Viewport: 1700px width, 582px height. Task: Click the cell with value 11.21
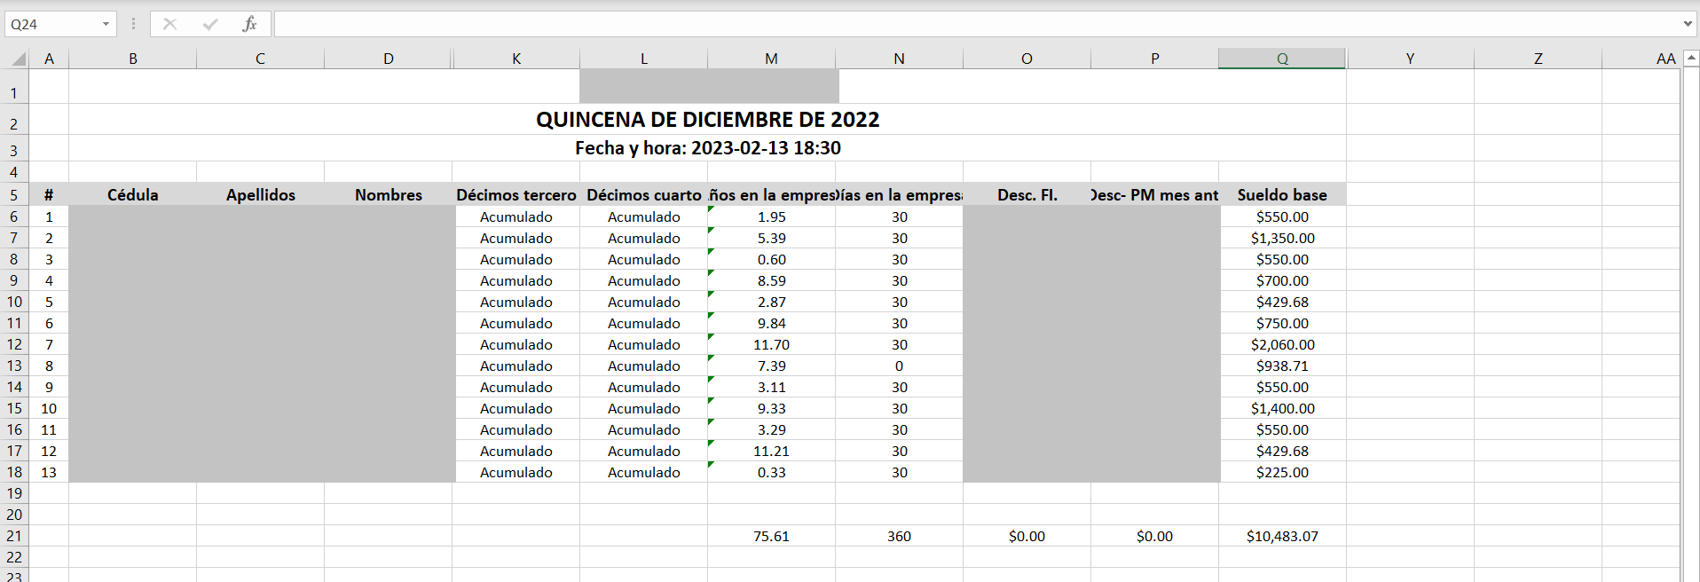point(772,451)
